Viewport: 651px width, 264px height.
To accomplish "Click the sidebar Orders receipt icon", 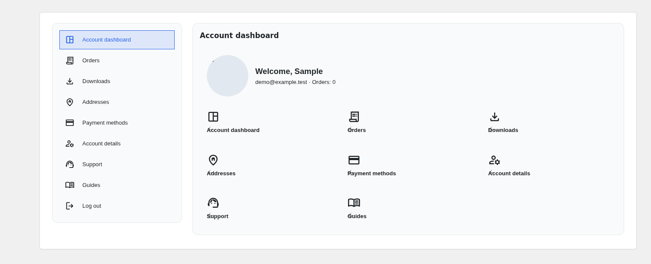I will [x=70, y=61].
